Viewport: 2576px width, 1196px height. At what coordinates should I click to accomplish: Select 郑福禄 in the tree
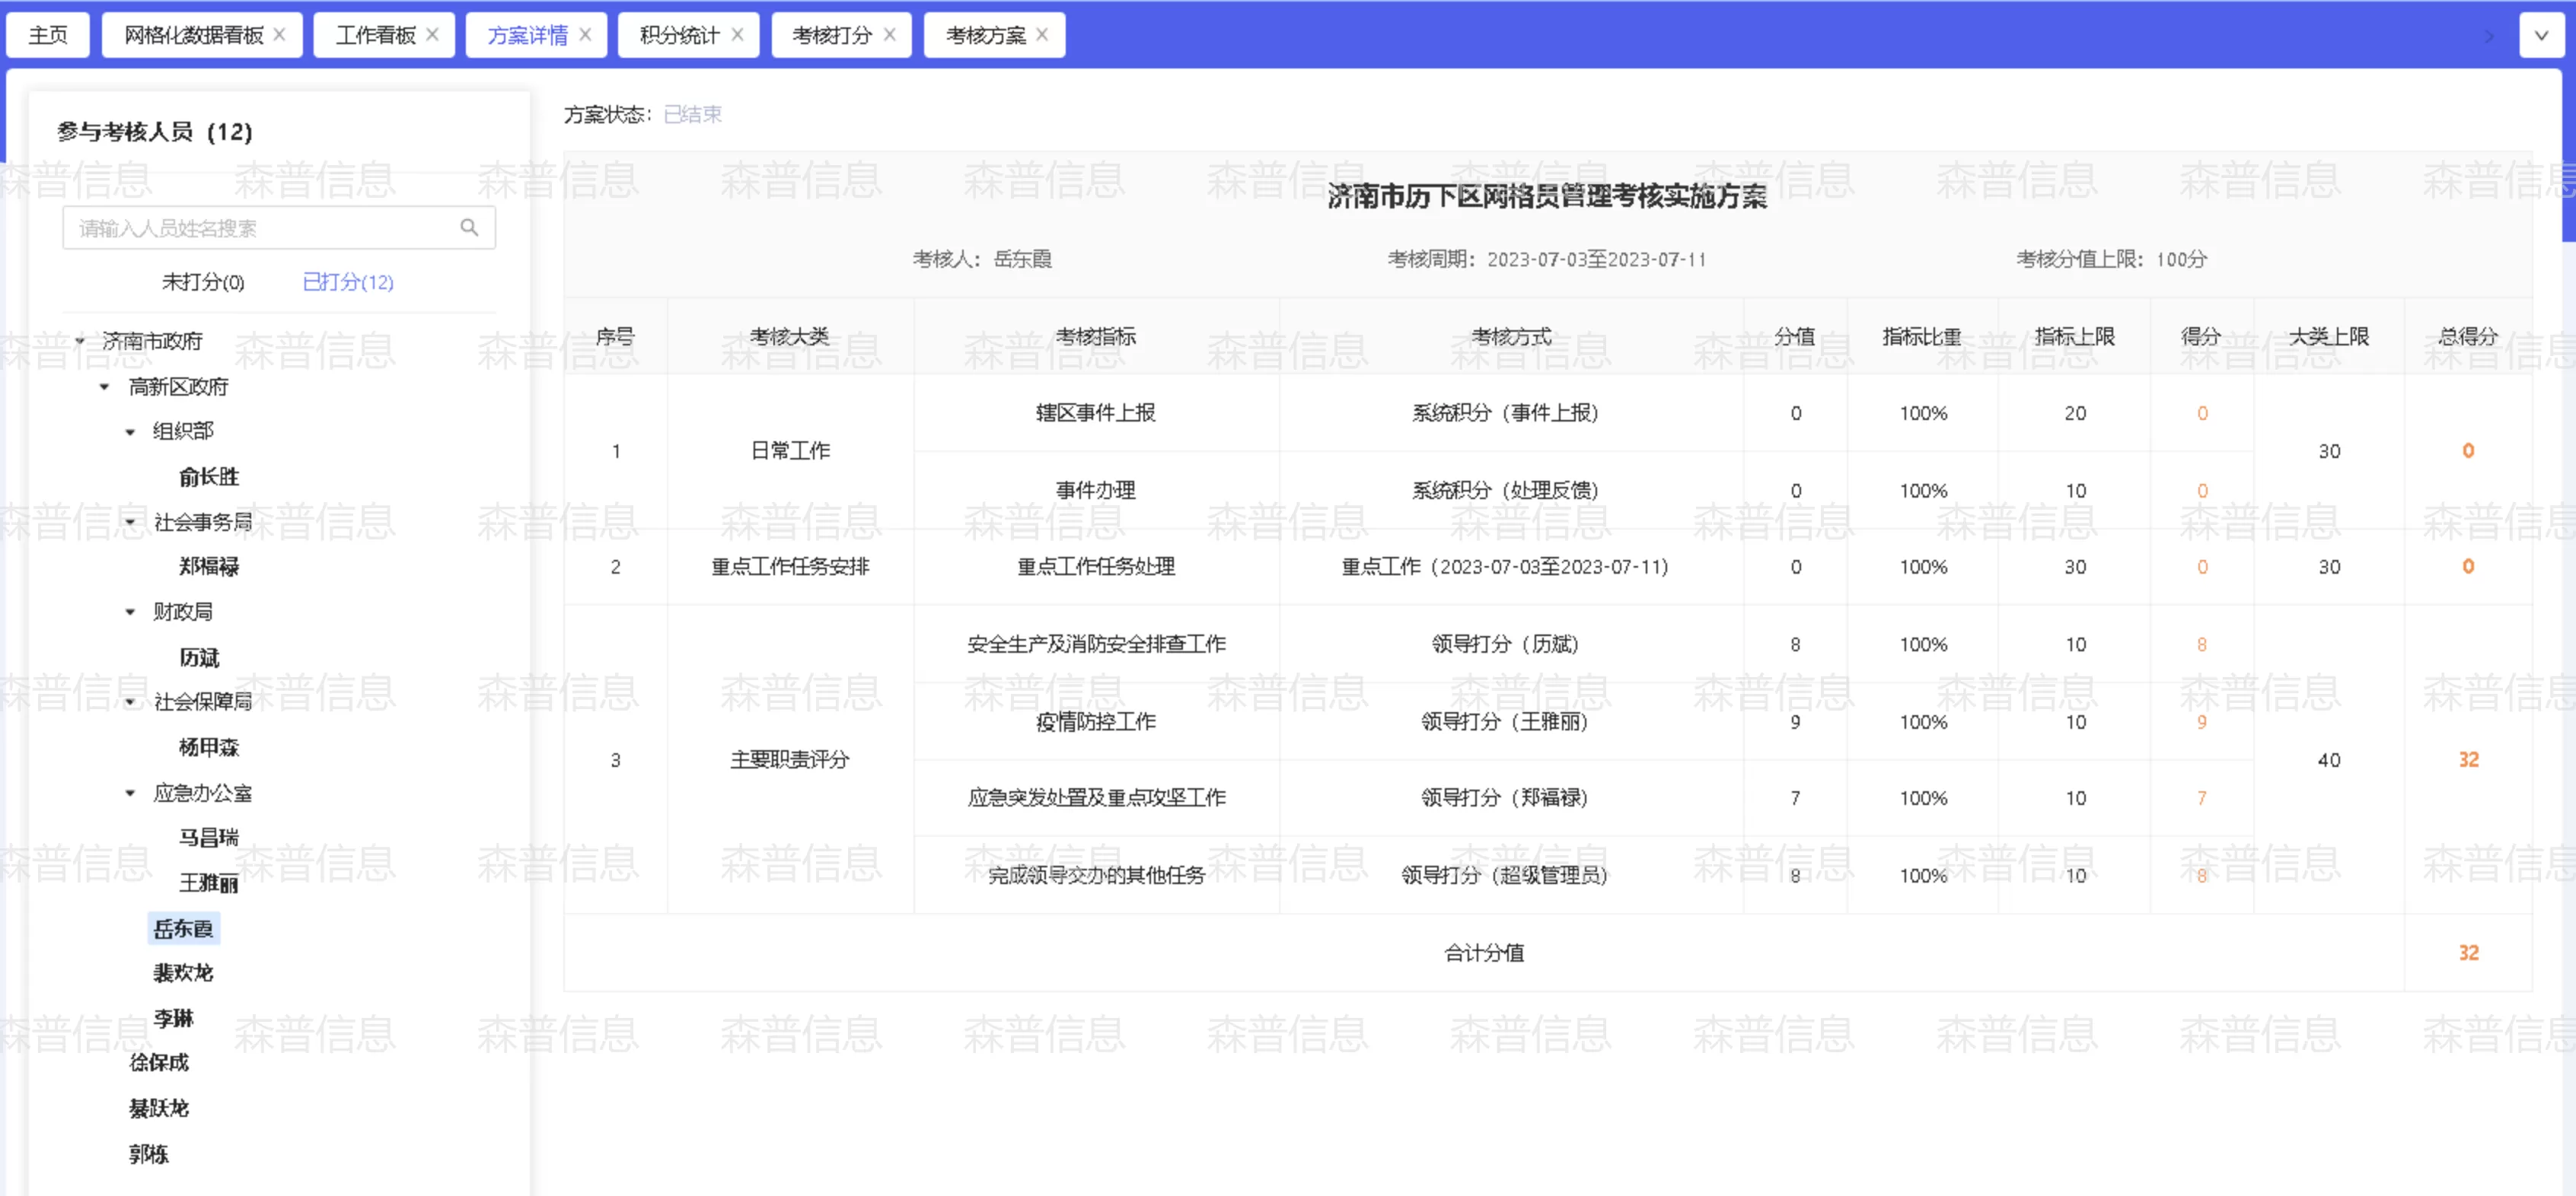click(209, 568)
